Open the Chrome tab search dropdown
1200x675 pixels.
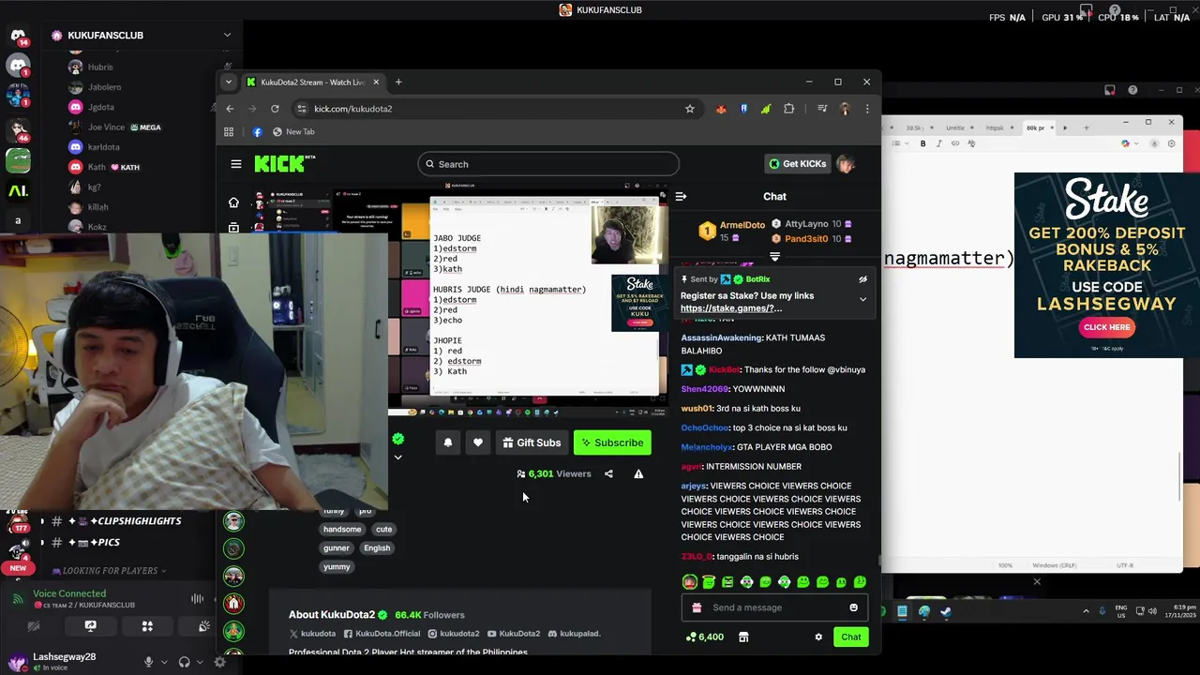(x=228, y=82)
